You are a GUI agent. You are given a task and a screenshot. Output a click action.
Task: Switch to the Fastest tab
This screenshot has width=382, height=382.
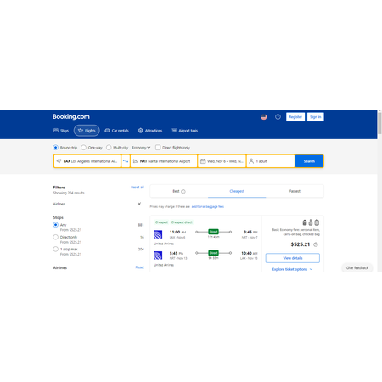click(295, 191)
